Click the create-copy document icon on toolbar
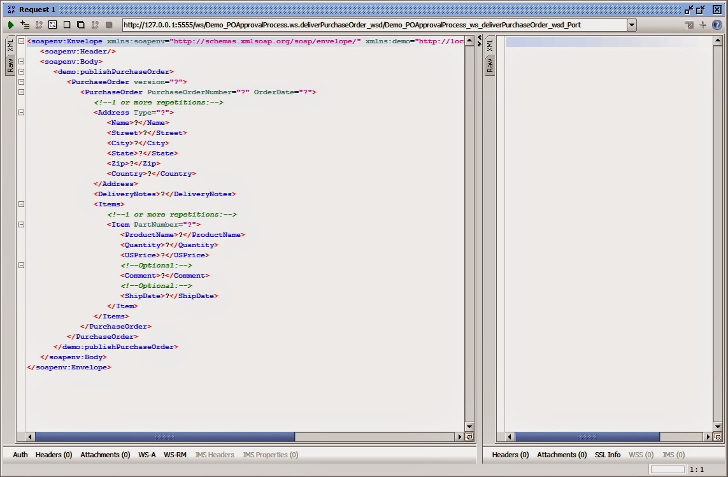 click(81, 24)
